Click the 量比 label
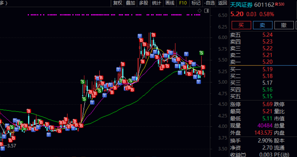Screen dimensions: 297x157 tap(279, 111)
